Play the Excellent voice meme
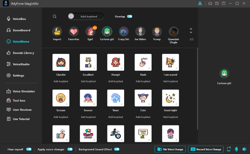 (88, 62)
